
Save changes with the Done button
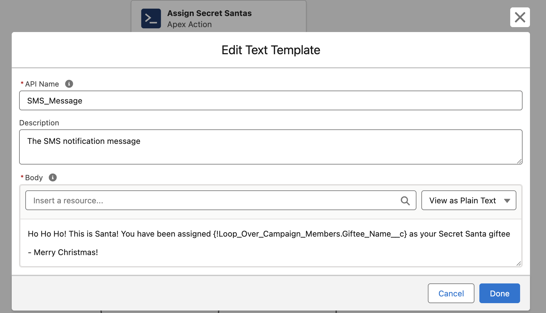499,293
